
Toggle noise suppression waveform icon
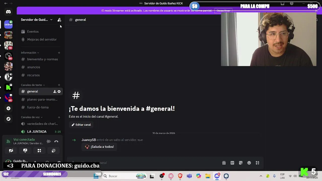click(x=49, y=142)
